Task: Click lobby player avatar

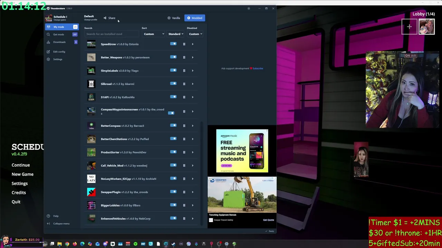Action: tap(426, 27)
